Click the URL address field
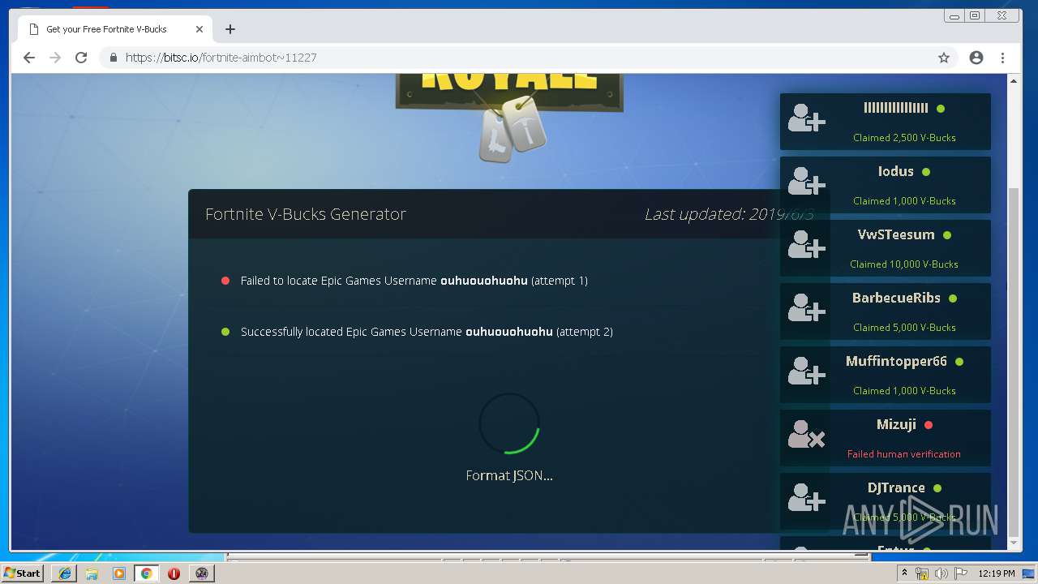Image resolution: width=1038 pixels, height=584 pixels. [x=527, y=58]
